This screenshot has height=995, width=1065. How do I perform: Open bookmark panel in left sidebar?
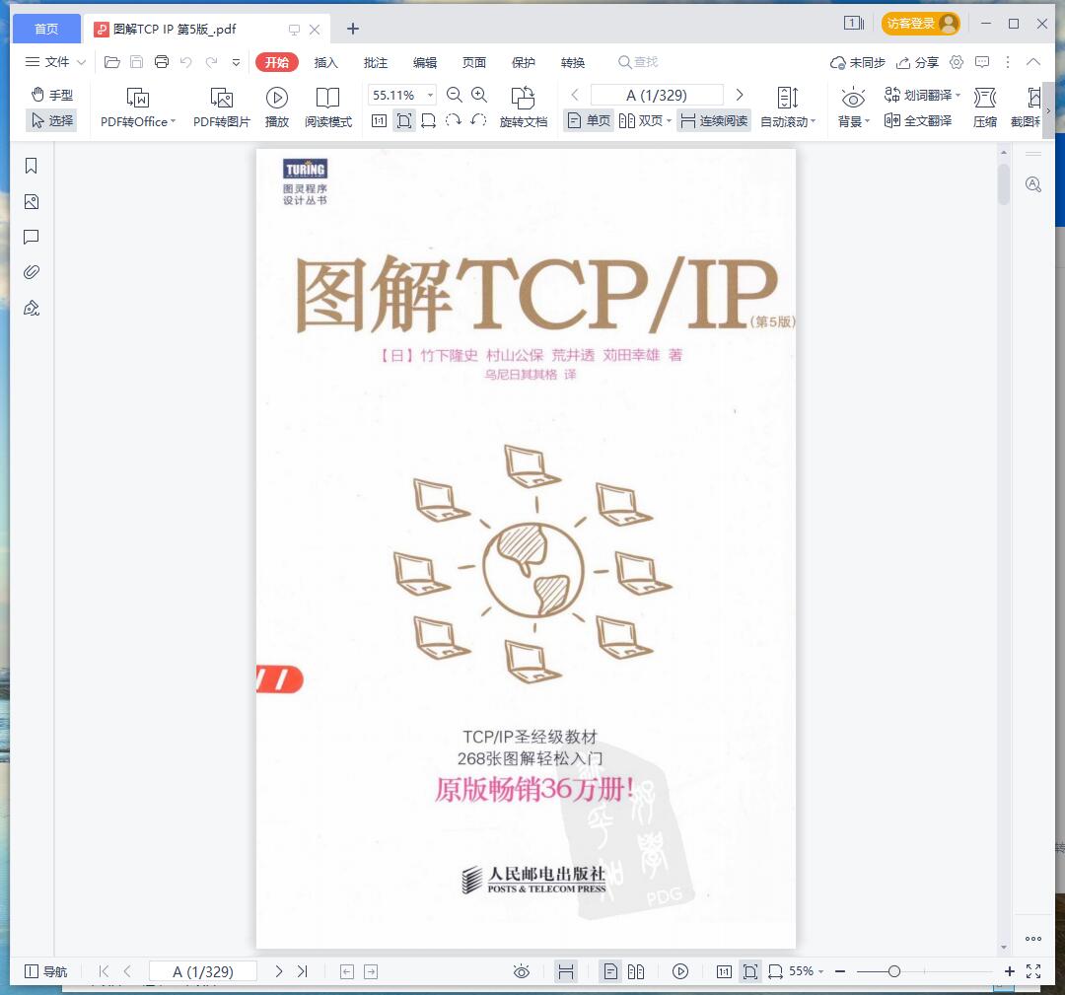pyautogui.click(x=32, y=166)
